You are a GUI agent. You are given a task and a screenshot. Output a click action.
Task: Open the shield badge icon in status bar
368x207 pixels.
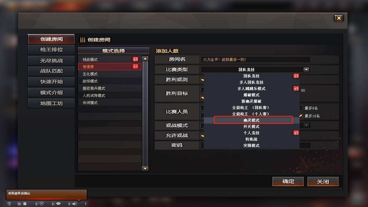(41, 204)
